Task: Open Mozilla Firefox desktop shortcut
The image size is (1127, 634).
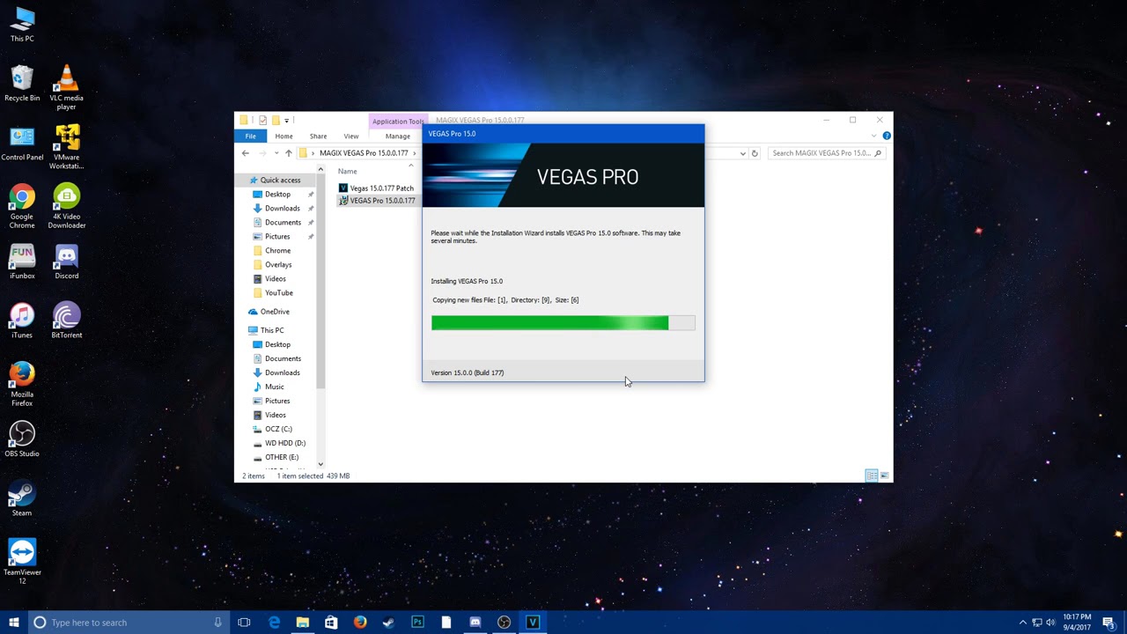Action: tap(22, 384)
